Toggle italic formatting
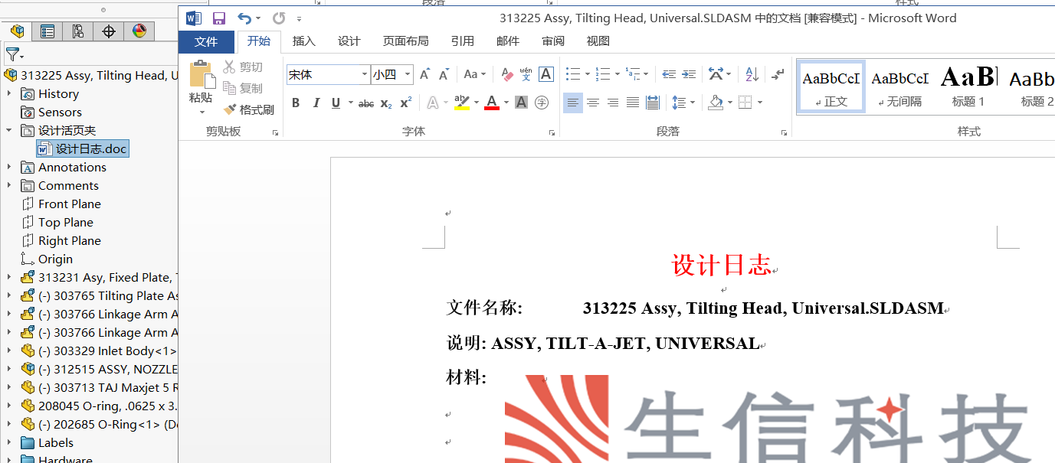Image resolution: width=1055 pixels, height=463 pixels. [x=316, y=103]
